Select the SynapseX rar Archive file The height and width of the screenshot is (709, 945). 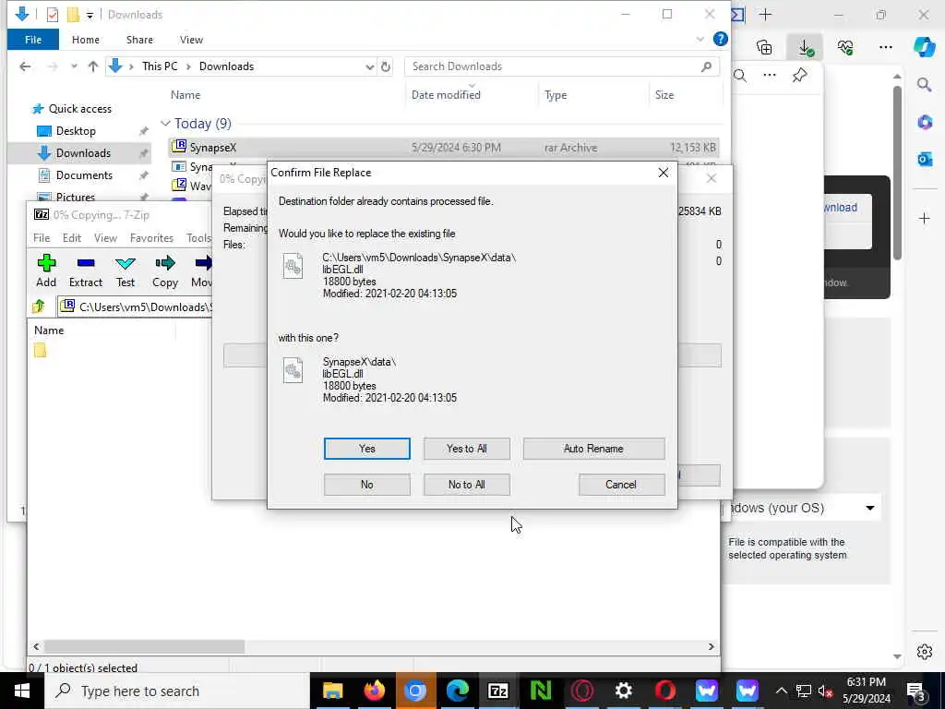[x=443, y=148]
